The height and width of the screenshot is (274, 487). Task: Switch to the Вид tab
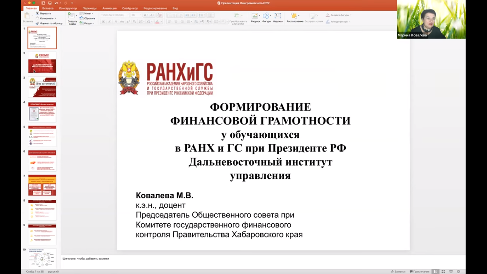coord(175,8)
